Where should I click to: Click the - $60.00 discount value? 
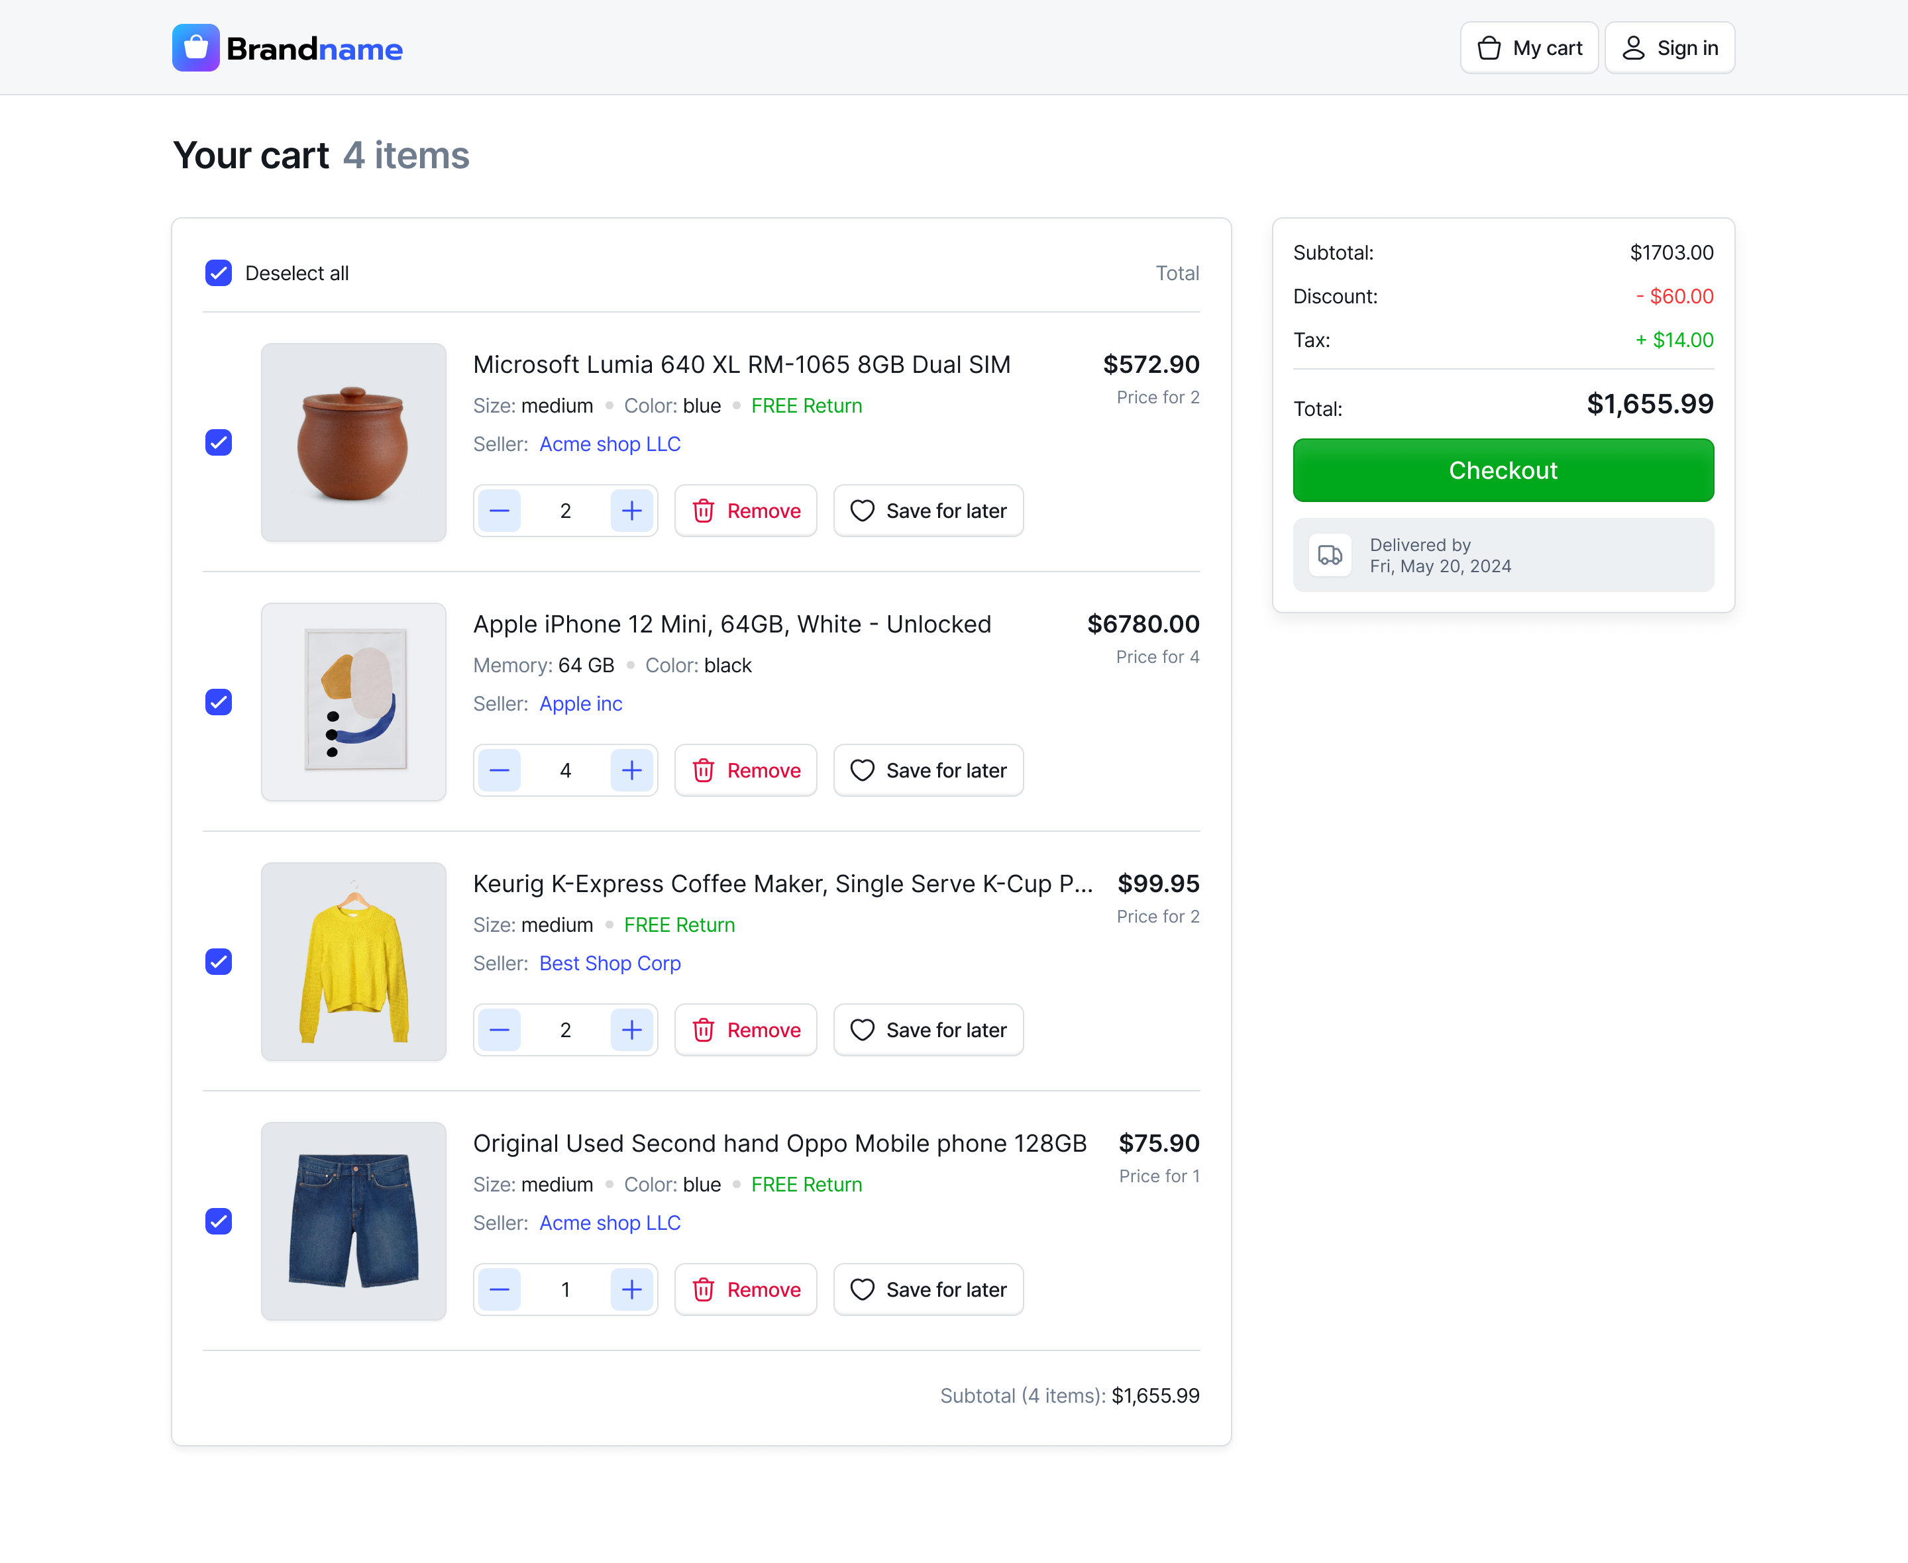pyautogui.click(x=1675, y=296)
